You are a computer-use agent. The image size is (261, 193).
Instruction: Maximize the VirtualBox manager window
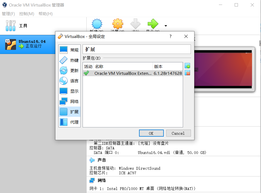pyautogui.click(x=236, y=5)
